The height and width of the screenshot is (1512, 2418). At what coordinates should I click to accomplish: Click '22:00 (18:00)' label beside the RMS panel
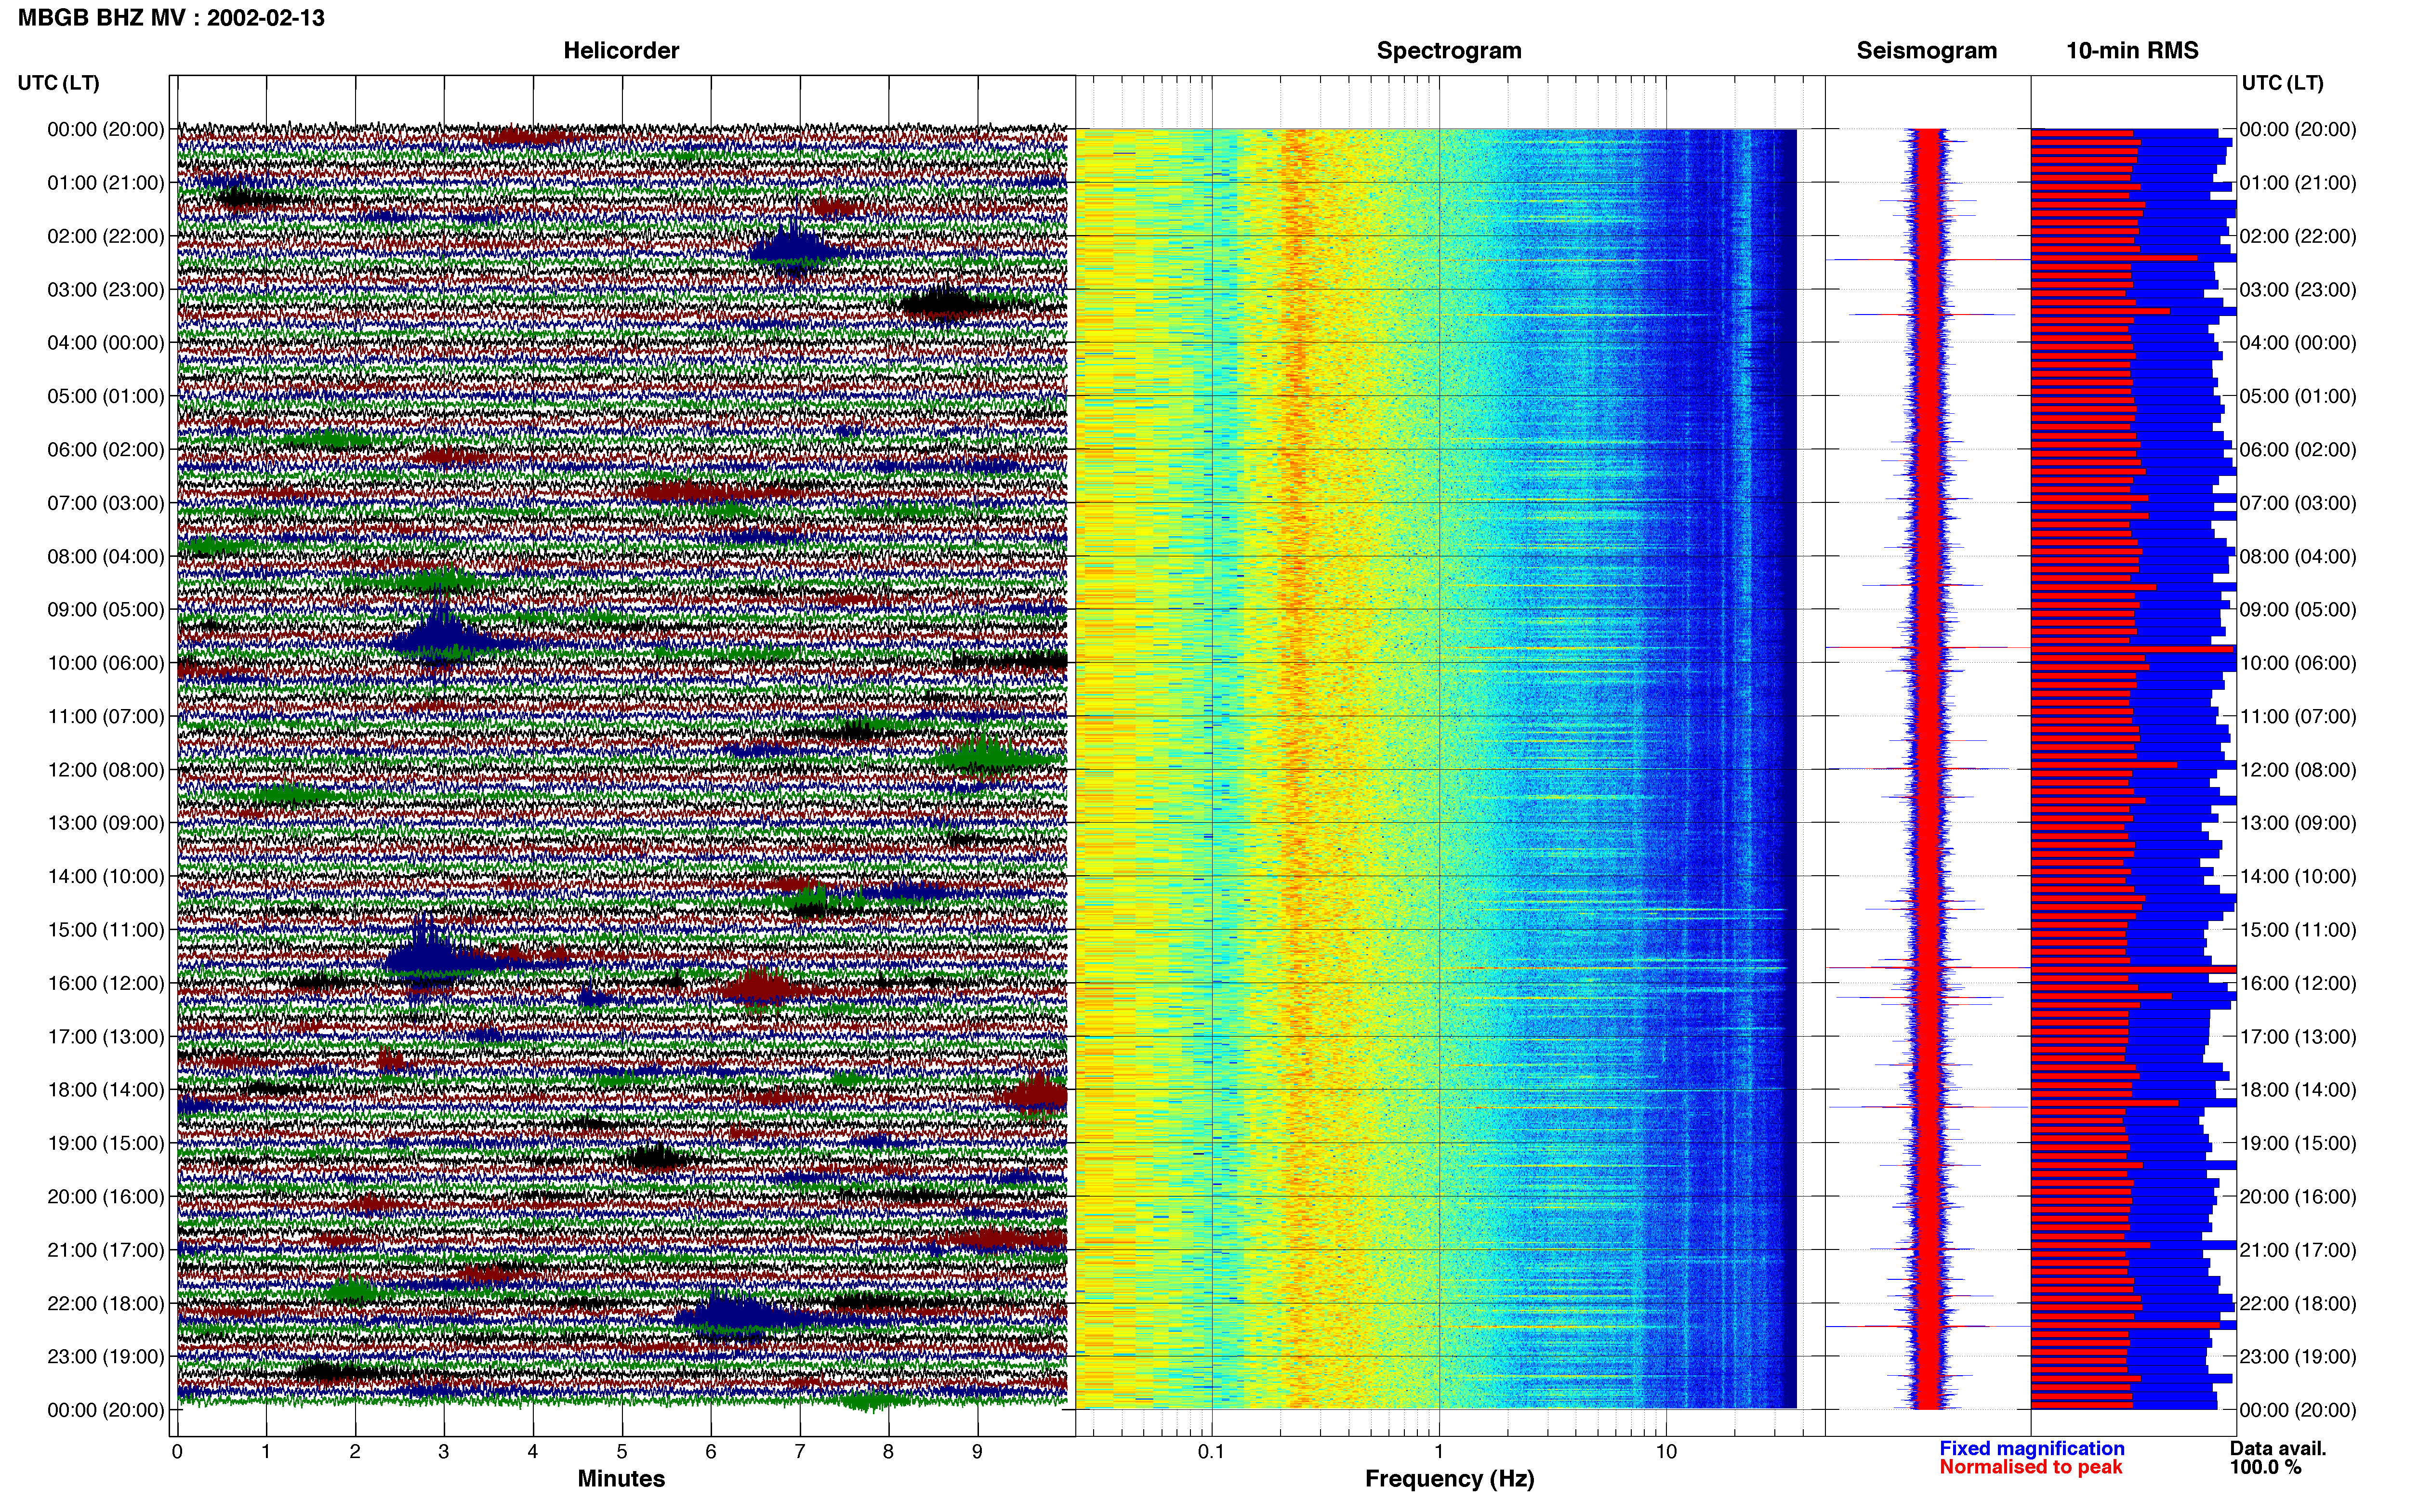pos(2298,1304)
